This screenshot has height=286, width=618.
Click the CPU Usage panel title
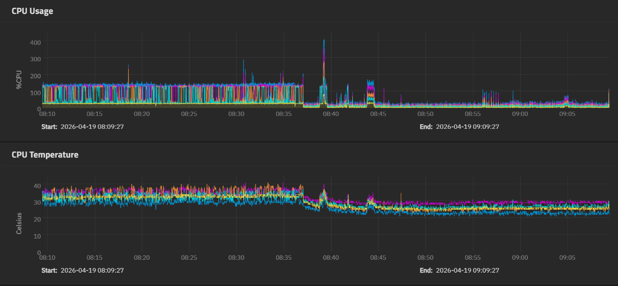coord(32,11)
